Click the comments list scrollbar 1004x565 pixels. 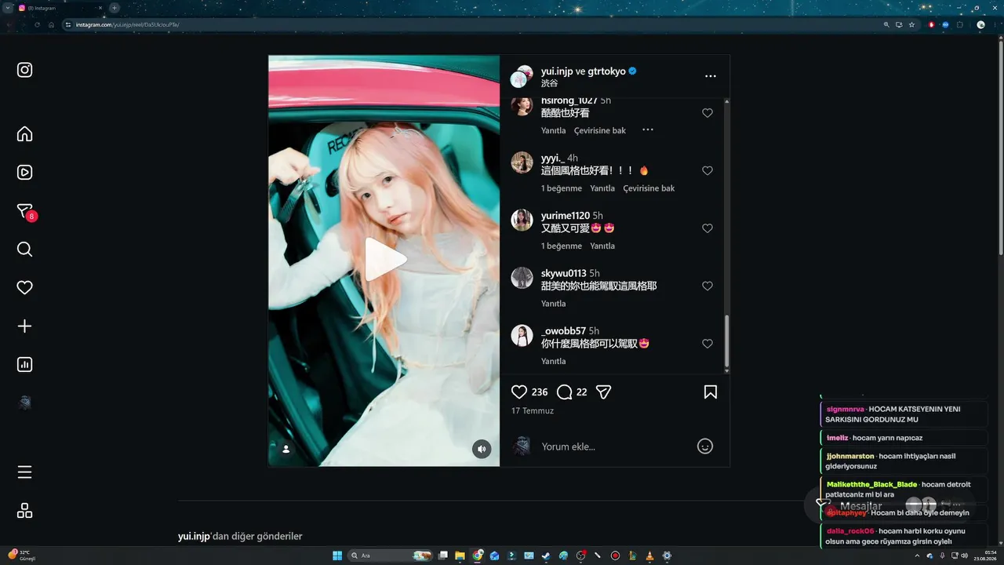[726, 342]
